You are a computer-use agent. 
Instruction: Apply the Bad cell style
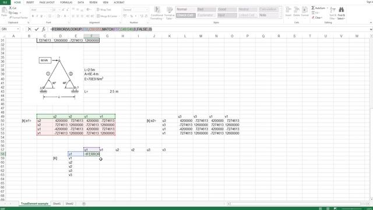pyautogui.click(x=206, y=9)
